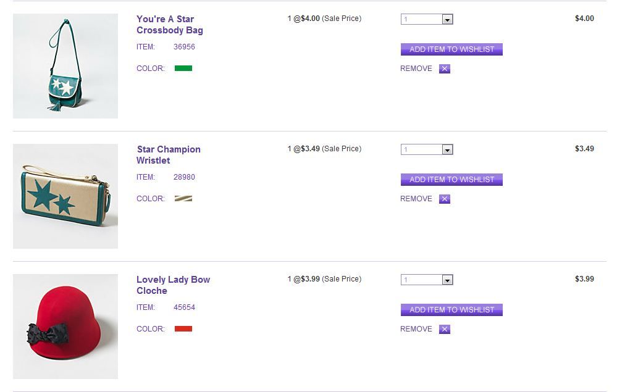The height and width of the screenshot is (392, 617).
Task: Click the X icon for Star Champion Wristlet
Action: pyautogui.click(x=445, y=199)
